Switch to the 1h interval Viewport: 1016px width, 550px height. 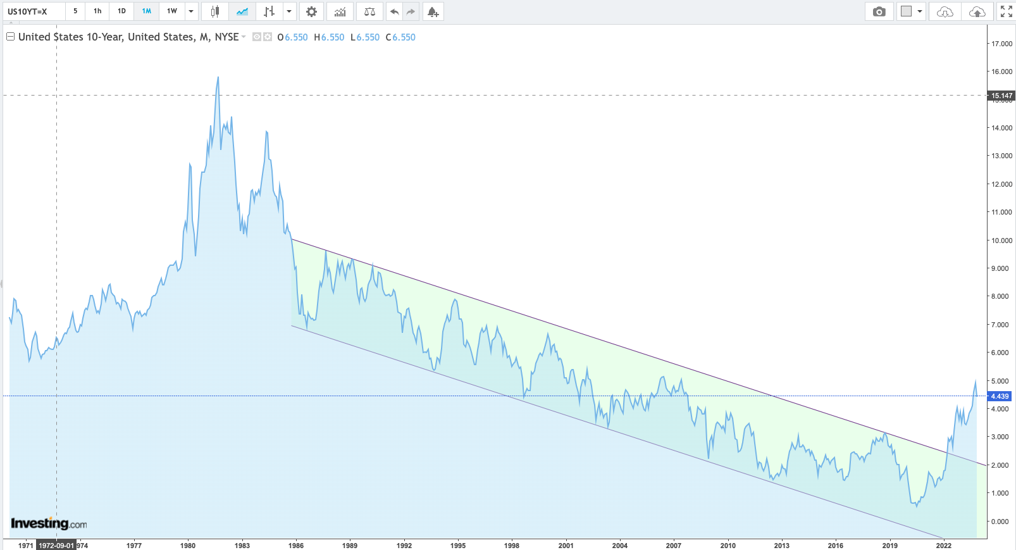coord(97,11)
